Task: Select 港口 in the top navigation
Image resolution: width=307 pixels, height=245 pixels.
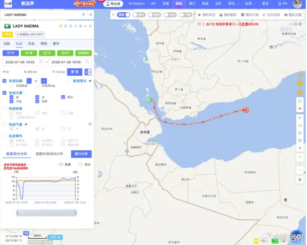Action: click(192, 3)
